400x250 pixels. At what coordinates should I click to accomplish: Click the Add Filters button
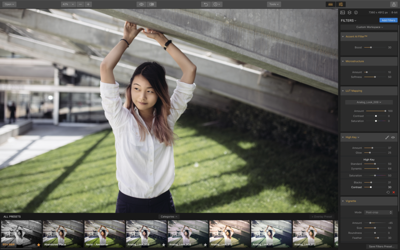388,20
